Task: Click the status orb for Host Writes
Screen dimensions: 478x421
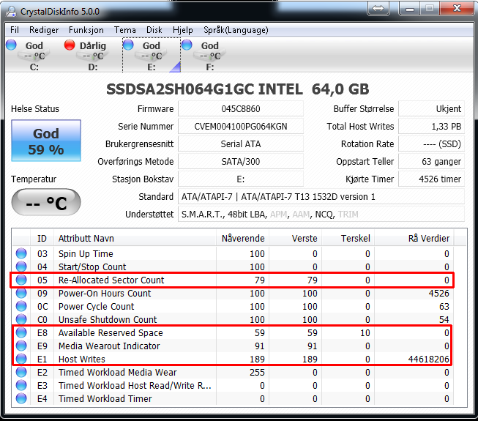Action: (x=21, y=359)
